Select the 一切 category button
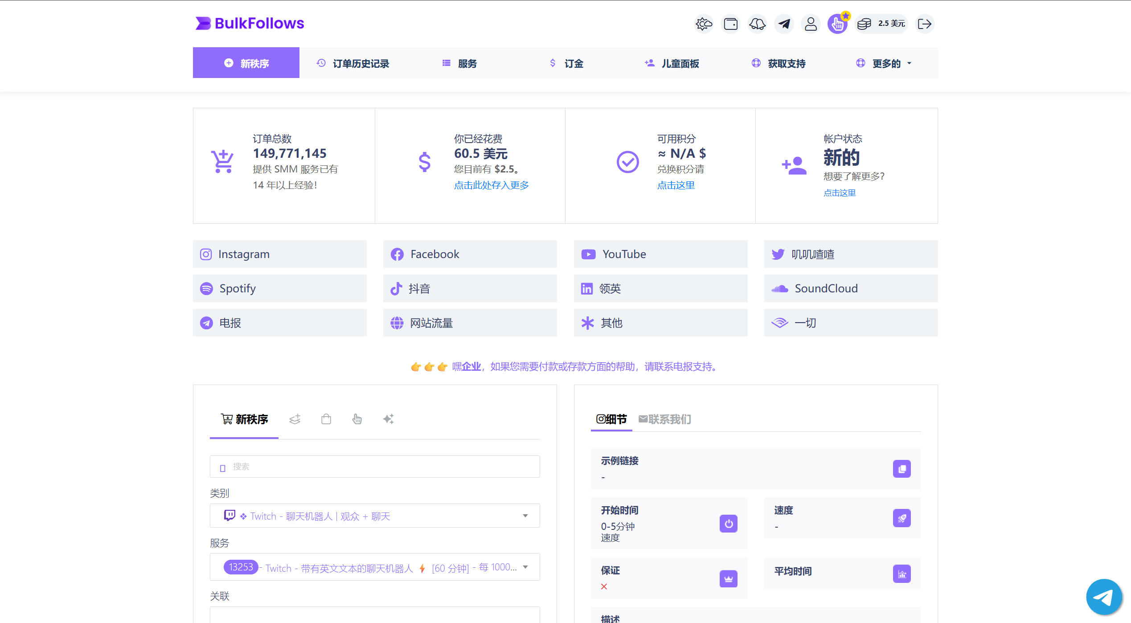 (851, 323)
